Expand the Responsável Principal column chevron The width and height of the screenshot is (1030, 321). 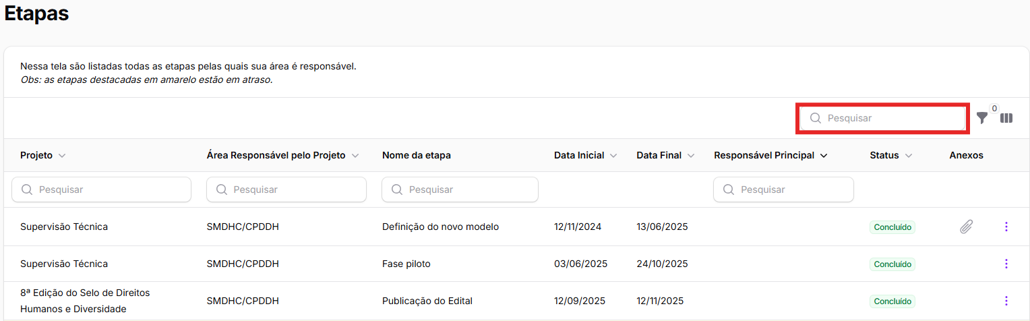[x=823, y=156]
